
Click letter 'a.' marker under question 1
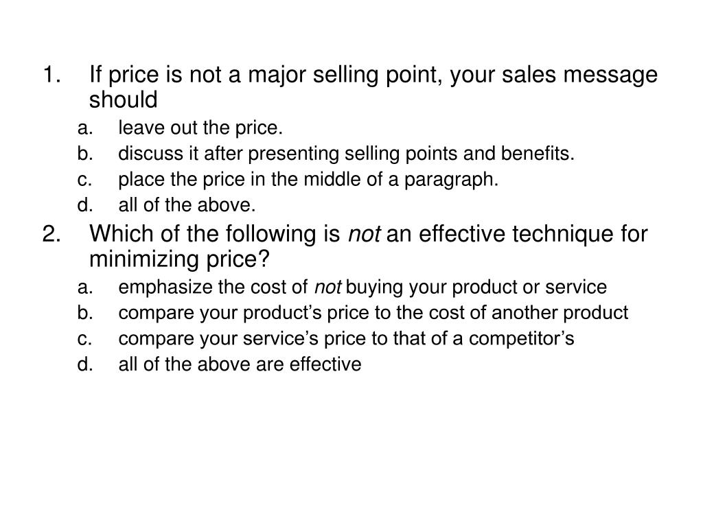84,128
